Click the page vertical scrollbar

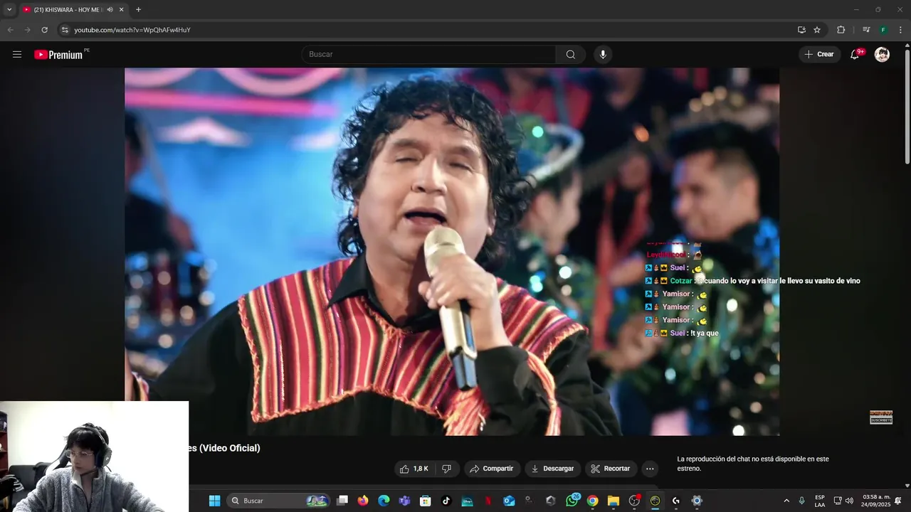pyautogui.click(x=907, y=105)
